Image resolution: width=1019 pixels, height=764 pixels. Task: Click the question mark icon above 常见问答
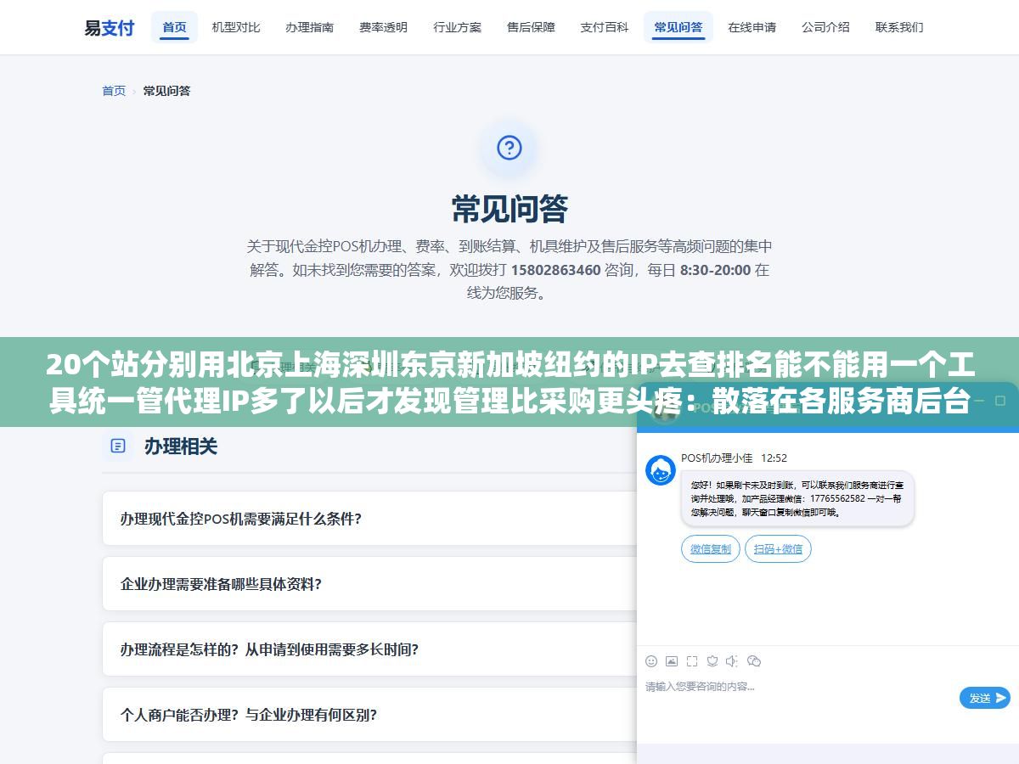pyautogui.click(x=509, y=149)
